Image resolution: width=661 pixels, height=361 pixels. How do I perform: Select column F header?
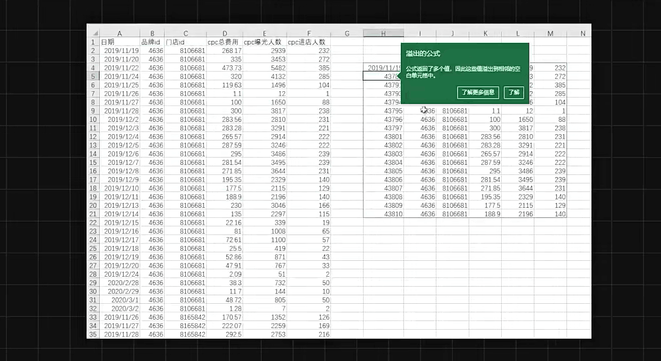pos(308,33)
